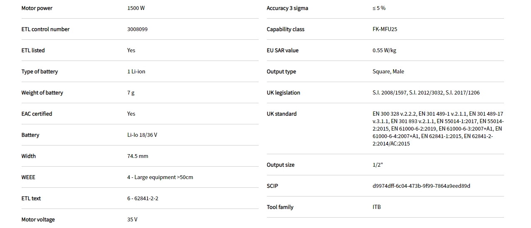Click the ETL text value 6 - 62841-2-2
Screen dimensions: 531x228
143,199
